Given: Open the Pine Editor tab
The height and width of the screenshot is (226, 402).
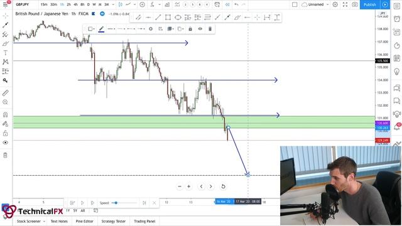Looking at the screenshot, I should pyautogui.click(x=84, y=221).
